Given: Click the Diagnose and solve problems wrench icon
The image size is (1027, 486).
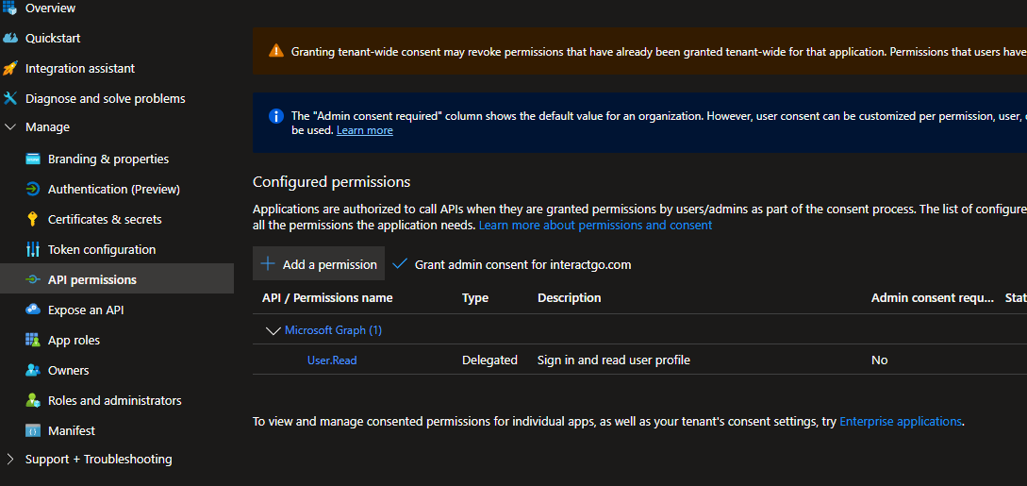Looking at the screenshot, I should point(9,98).
